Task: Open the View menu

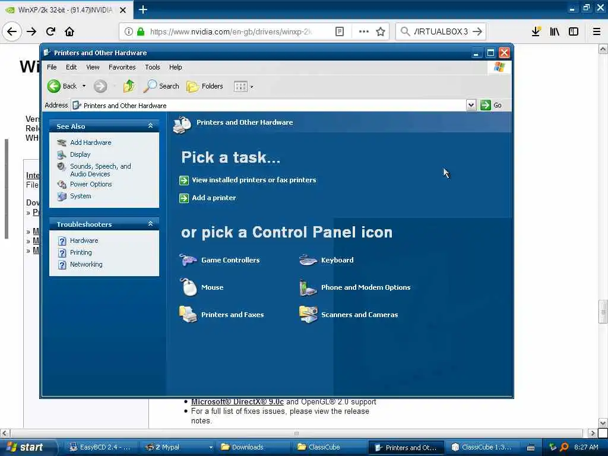Action: coord(93,67)
